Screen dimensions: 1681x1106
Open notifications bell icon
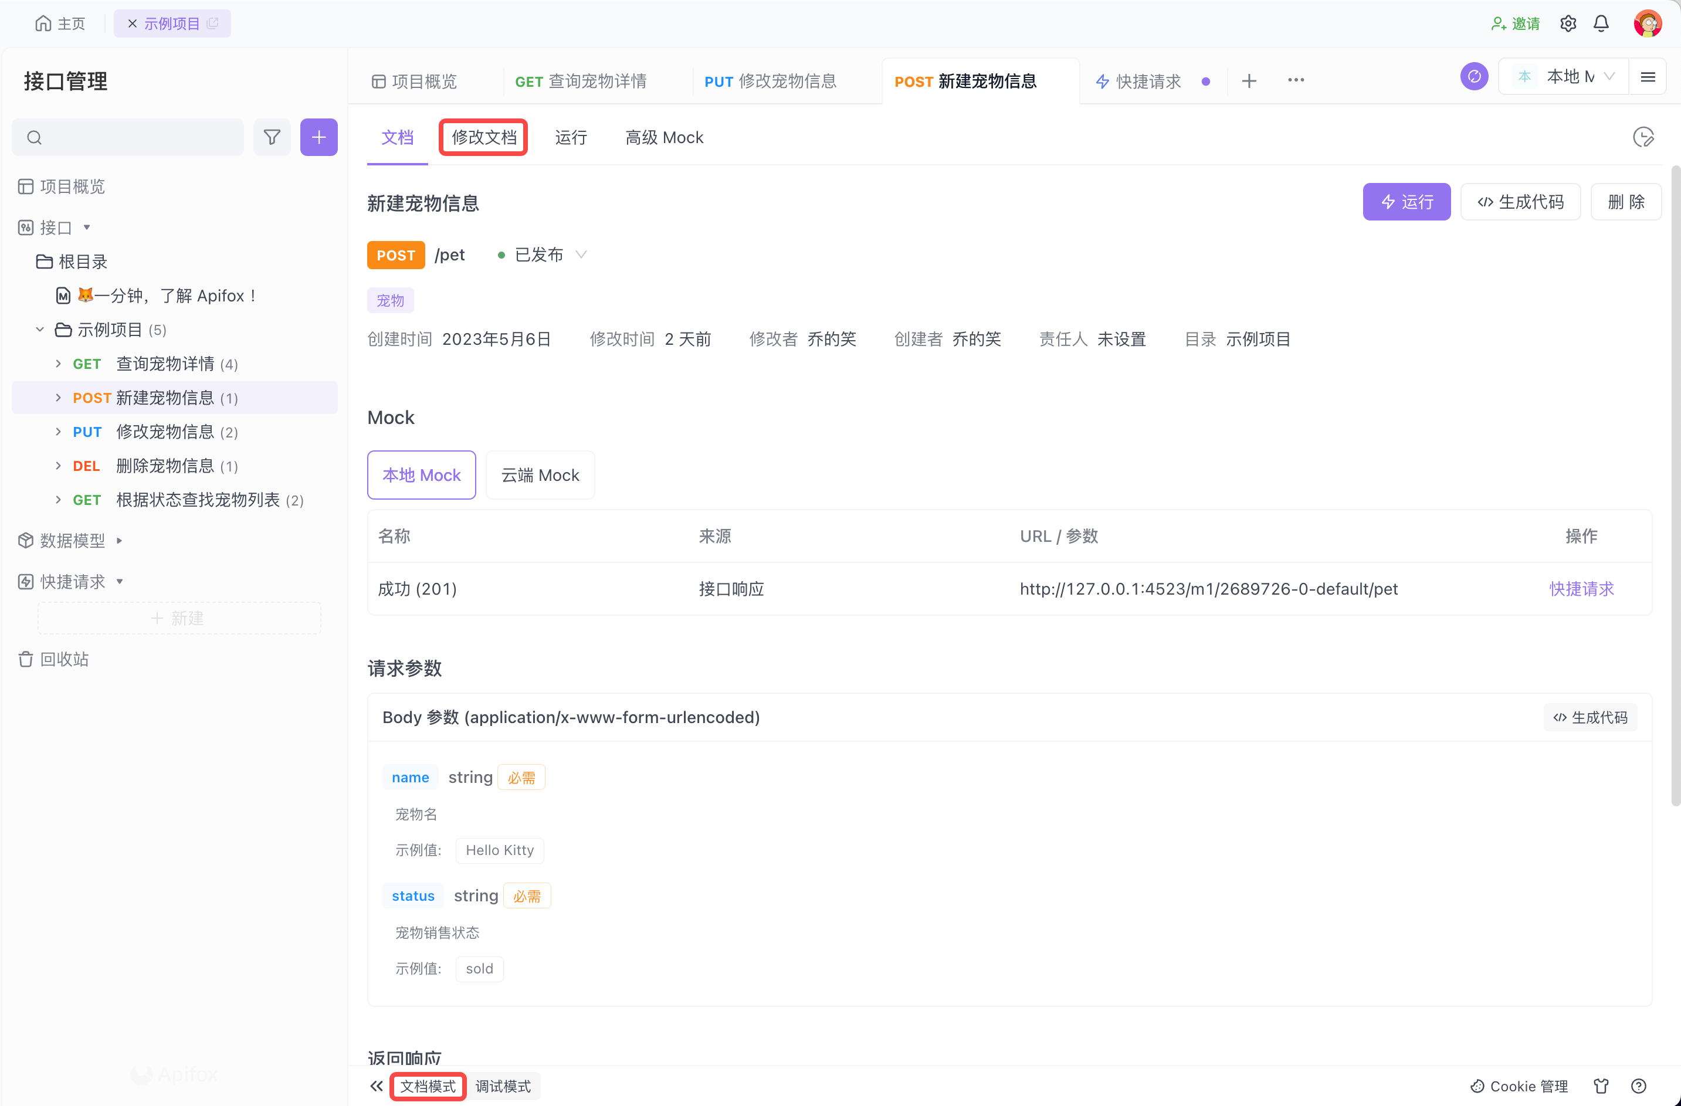pyautogui.click(x=1601, y=23)
